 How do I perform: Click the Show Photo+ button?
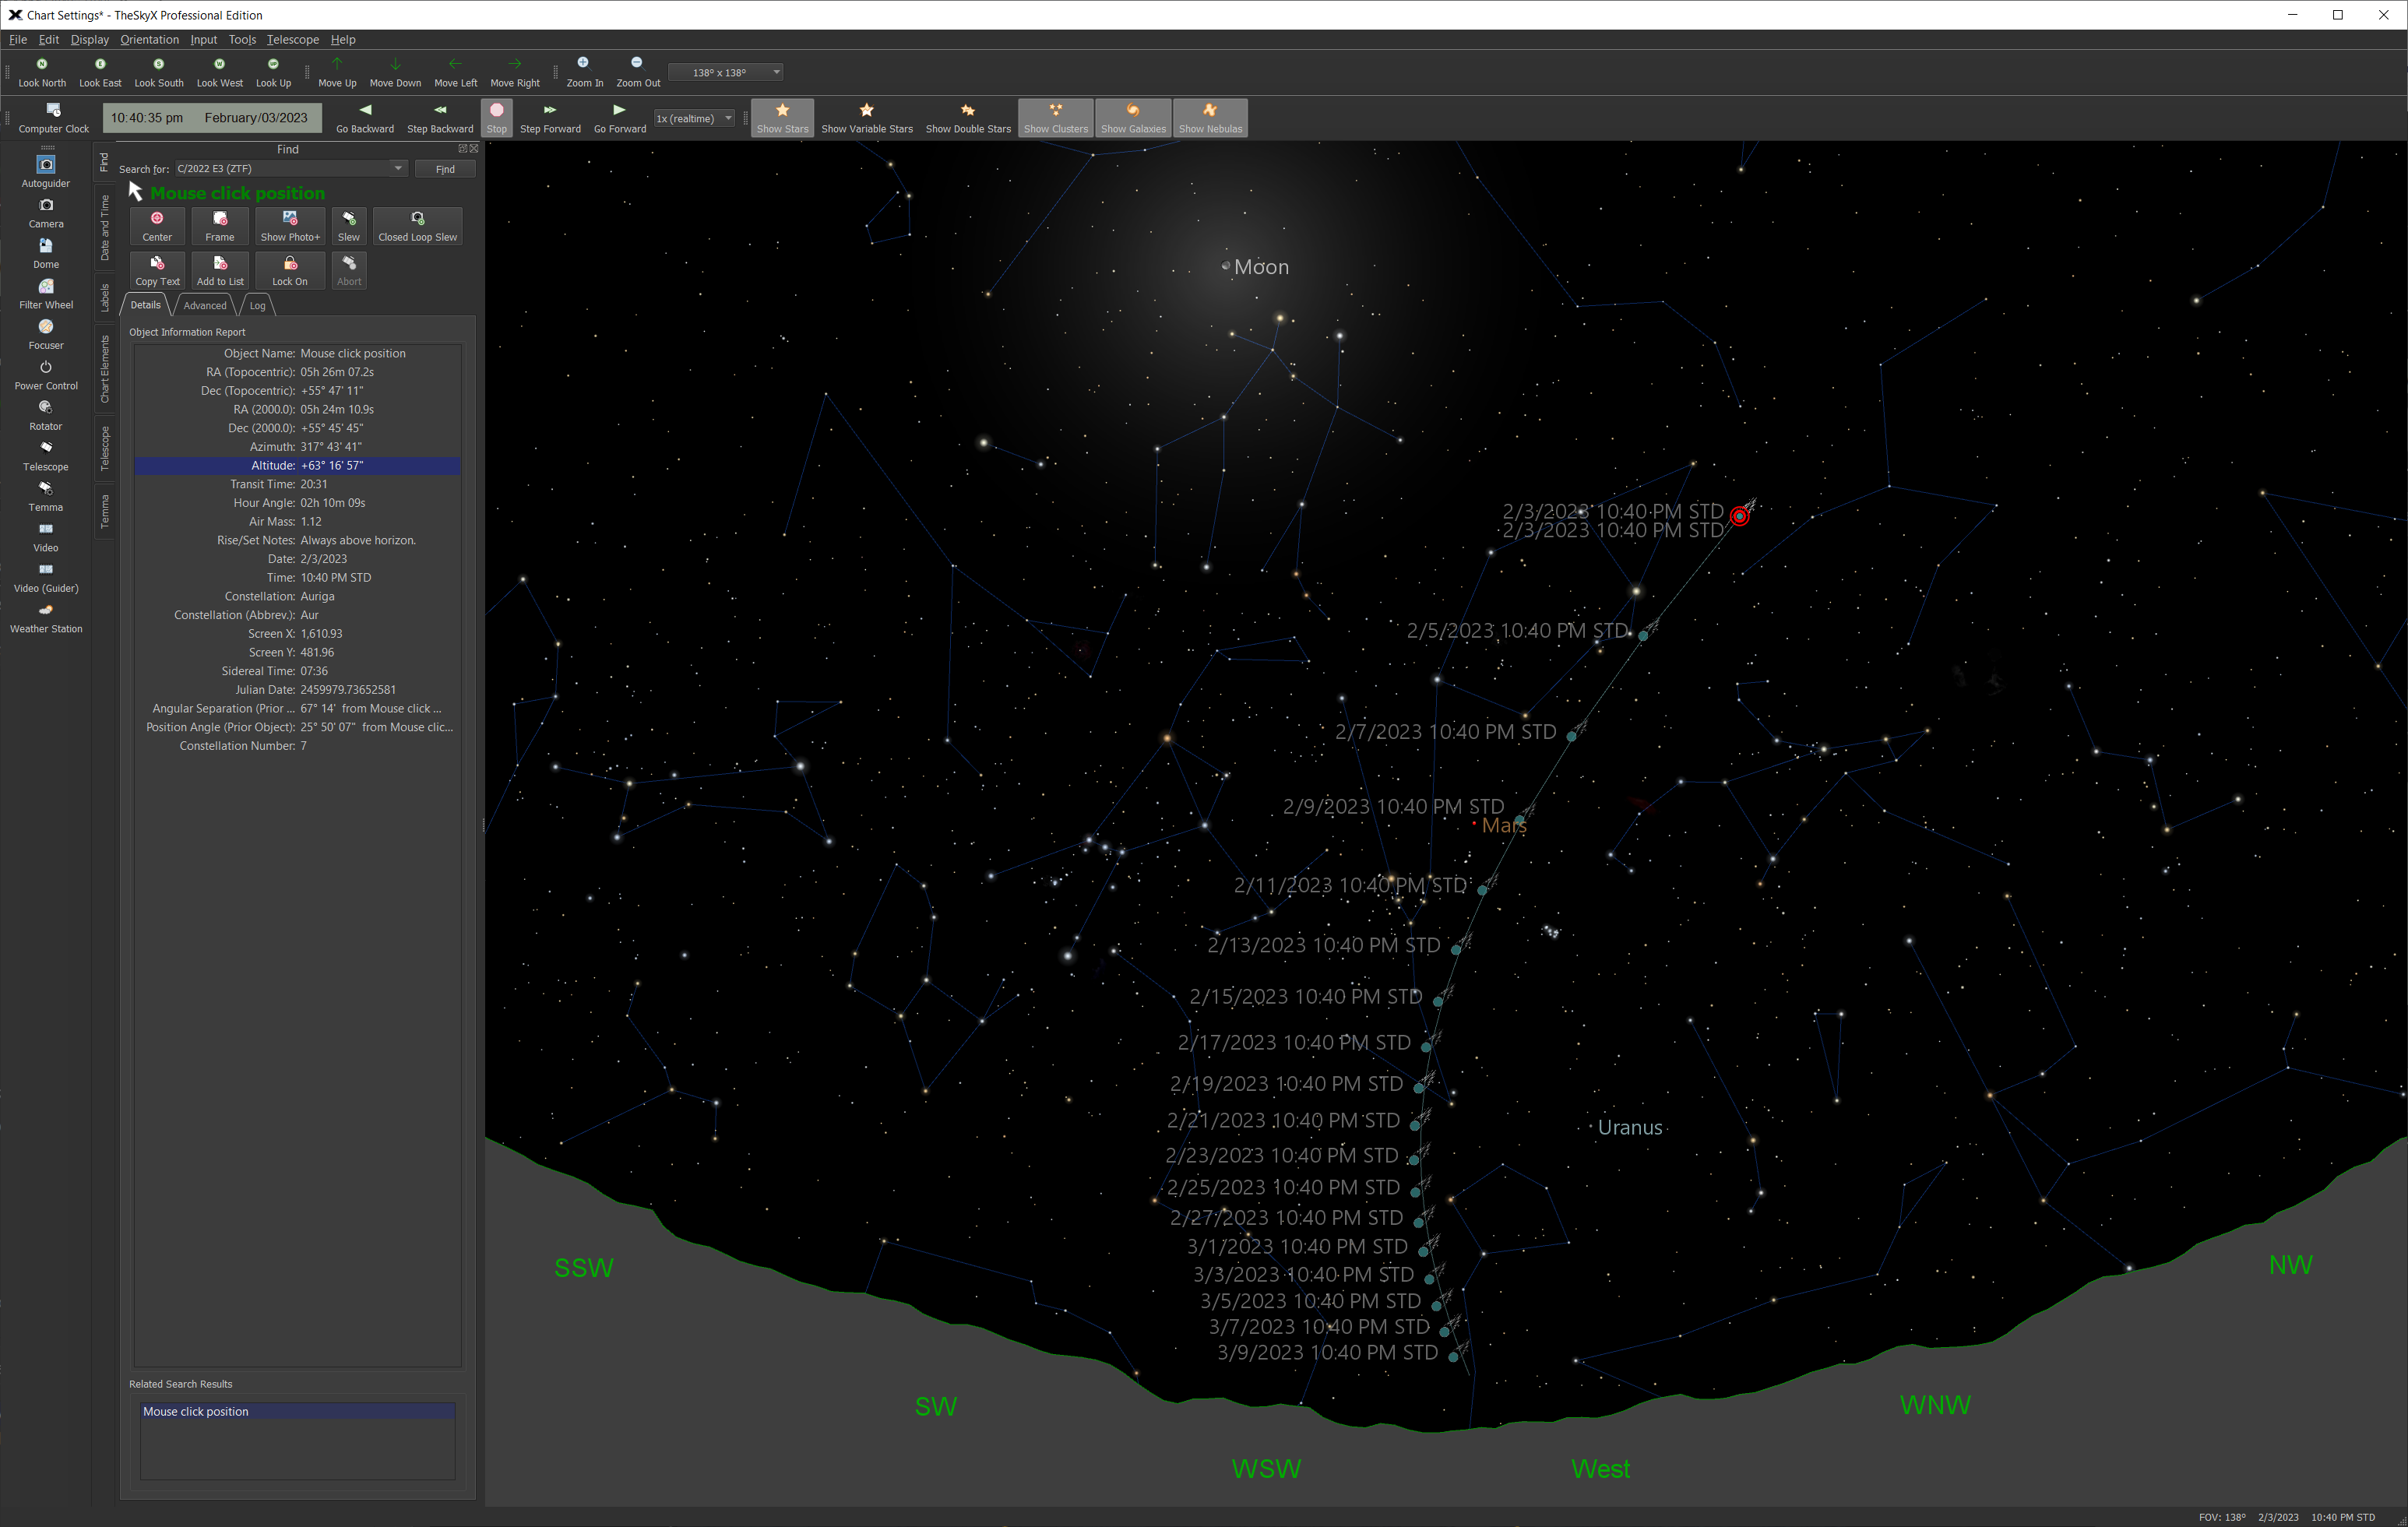tap(290, 226)
